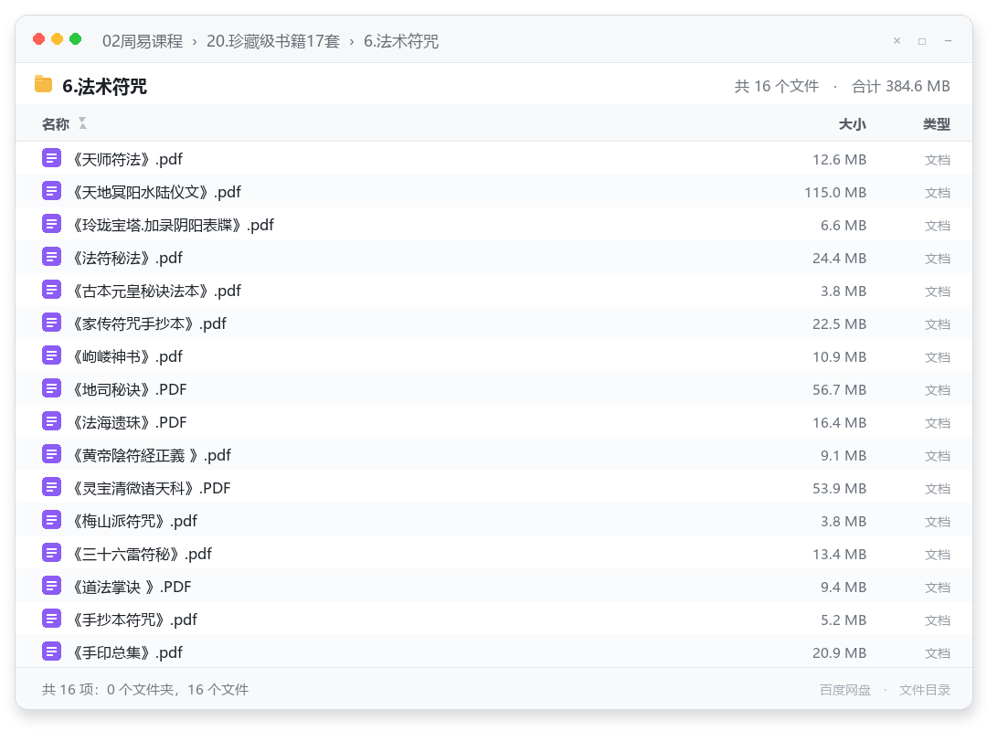This screenshot has width=987, height=731.
Task: Click the 合计 384.6 MB total size
Action: pos(901,86)
